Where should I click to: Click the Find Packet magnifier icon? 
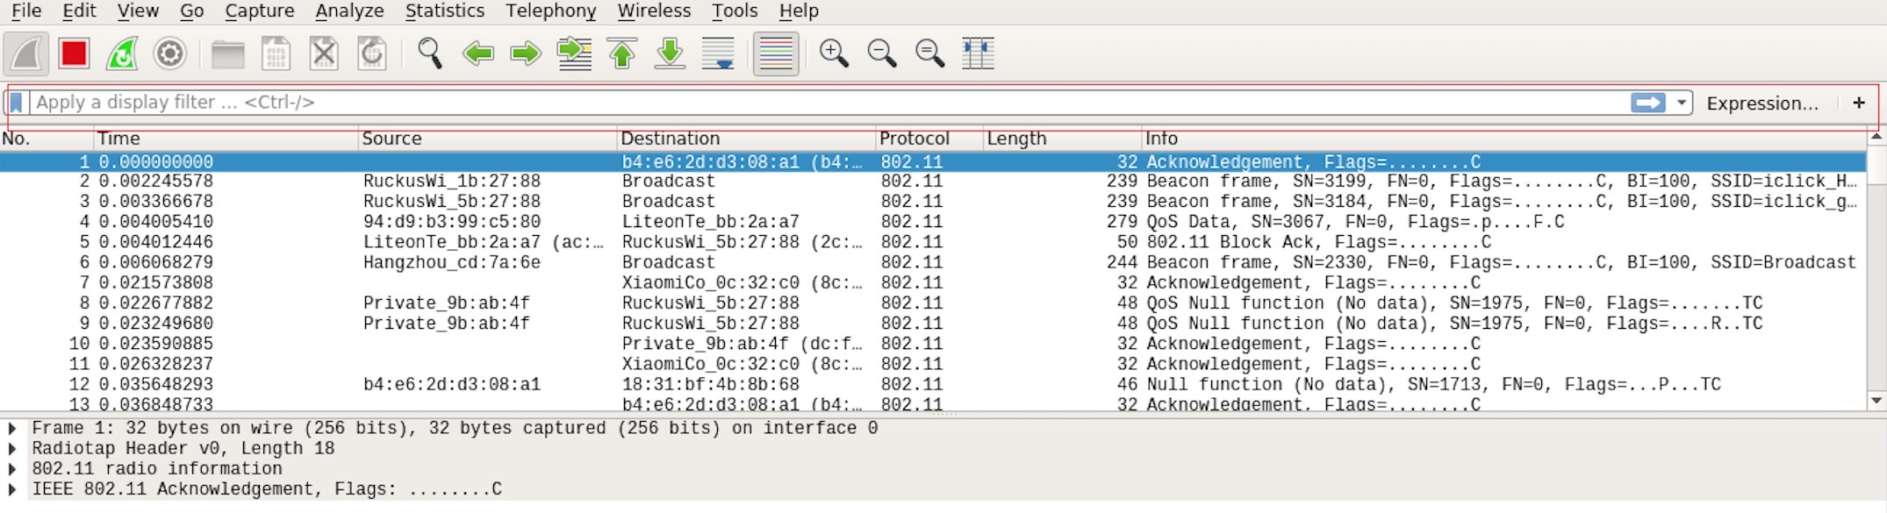tap(429, 54)
